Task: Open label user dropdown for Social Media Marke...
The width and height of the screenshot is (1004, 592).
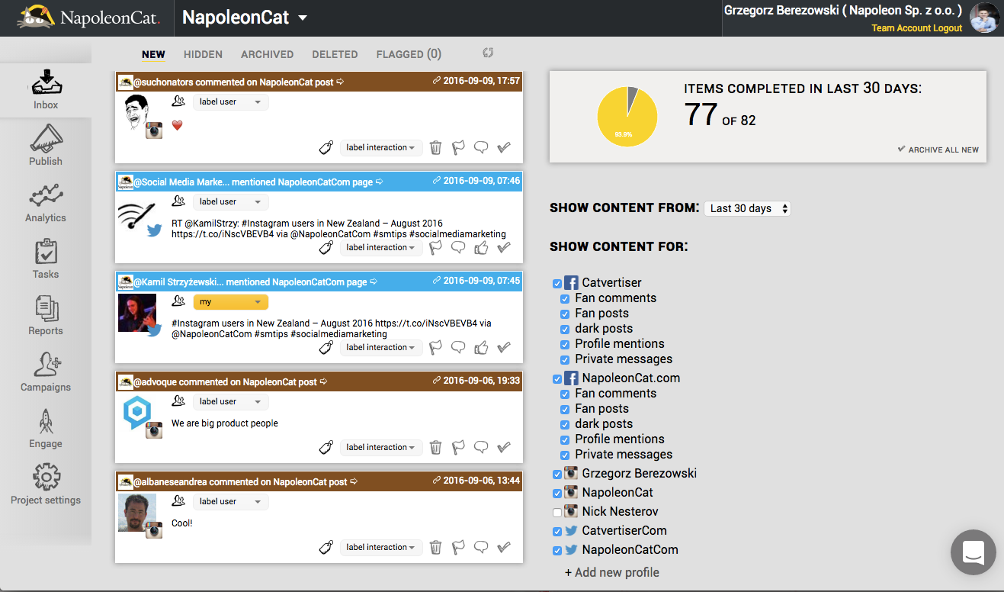Action: 230,201
